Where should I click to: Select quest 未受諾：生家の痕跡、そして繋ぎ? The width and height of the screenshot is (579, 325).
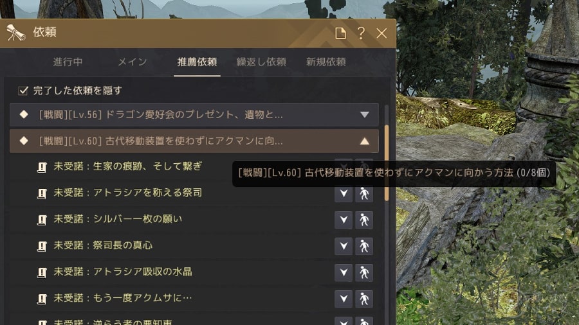click(x=128, y=166)
